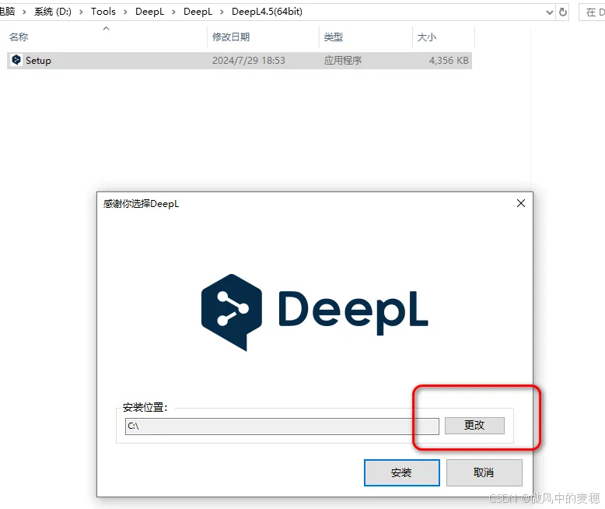605x509 pixels.
Task: Click the 安装 install button
Action: 402,472
